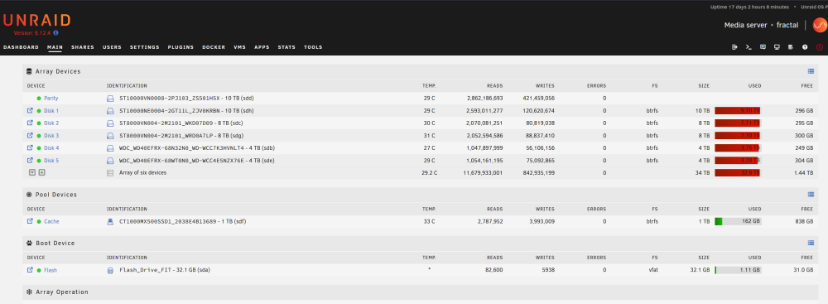Open the web terminal icon
The image size is (828, 304).
pos(749,47)
